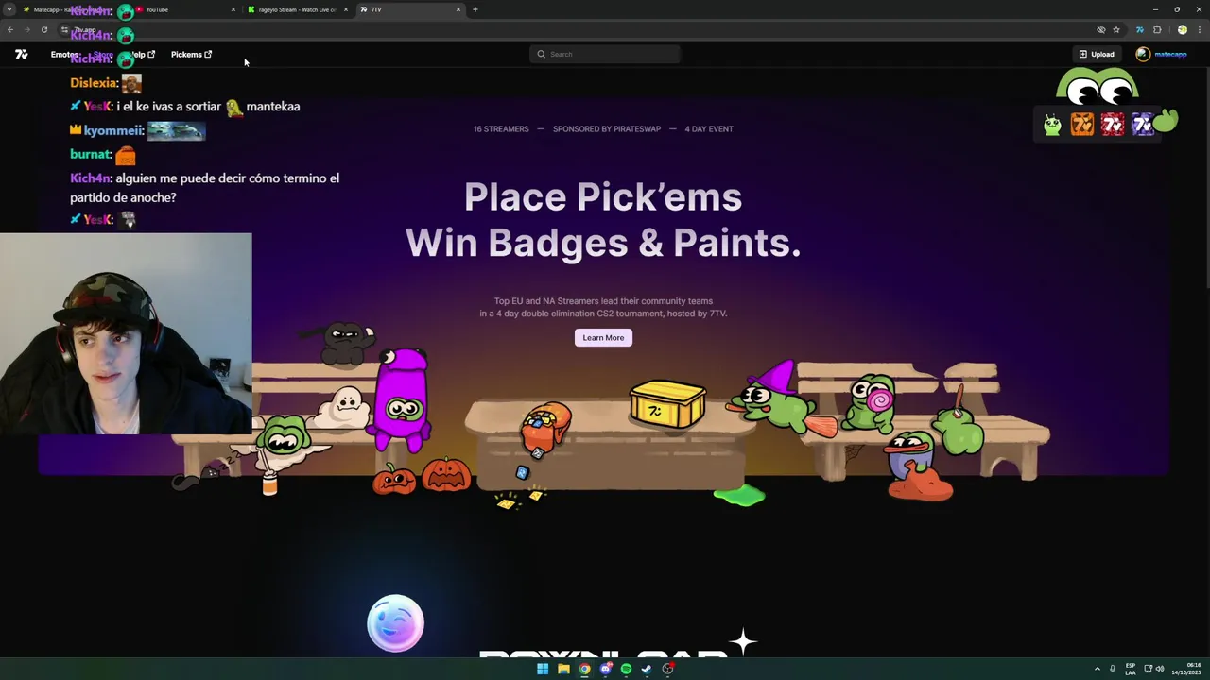1210x680 pixels.
Task: Click the '4 DAY EVENT' text
Action: (x=709, y=129)
